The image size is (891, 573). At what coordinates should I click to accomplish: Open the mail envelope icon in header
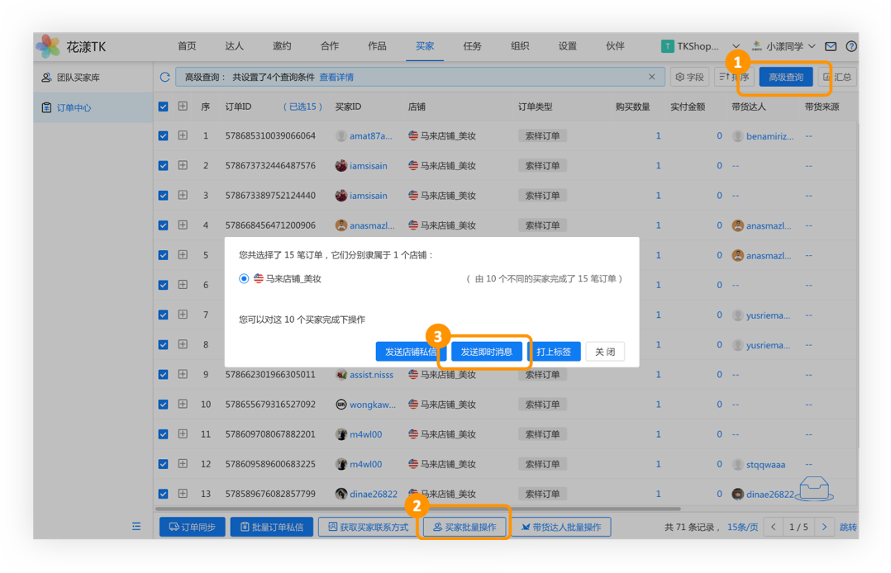[831, 46]
